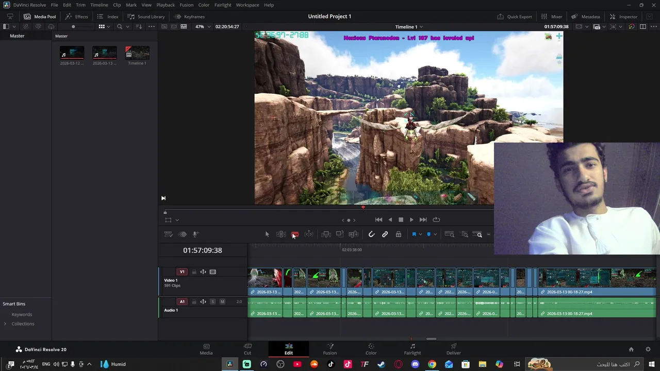
Task: Open the Project Settings gear icon
Action: pyautogui.click(x=648, y=349)
